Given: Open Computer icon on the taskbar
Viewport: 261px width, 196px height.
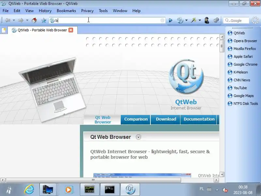Looking at the screenshot, I should [48, 189].
